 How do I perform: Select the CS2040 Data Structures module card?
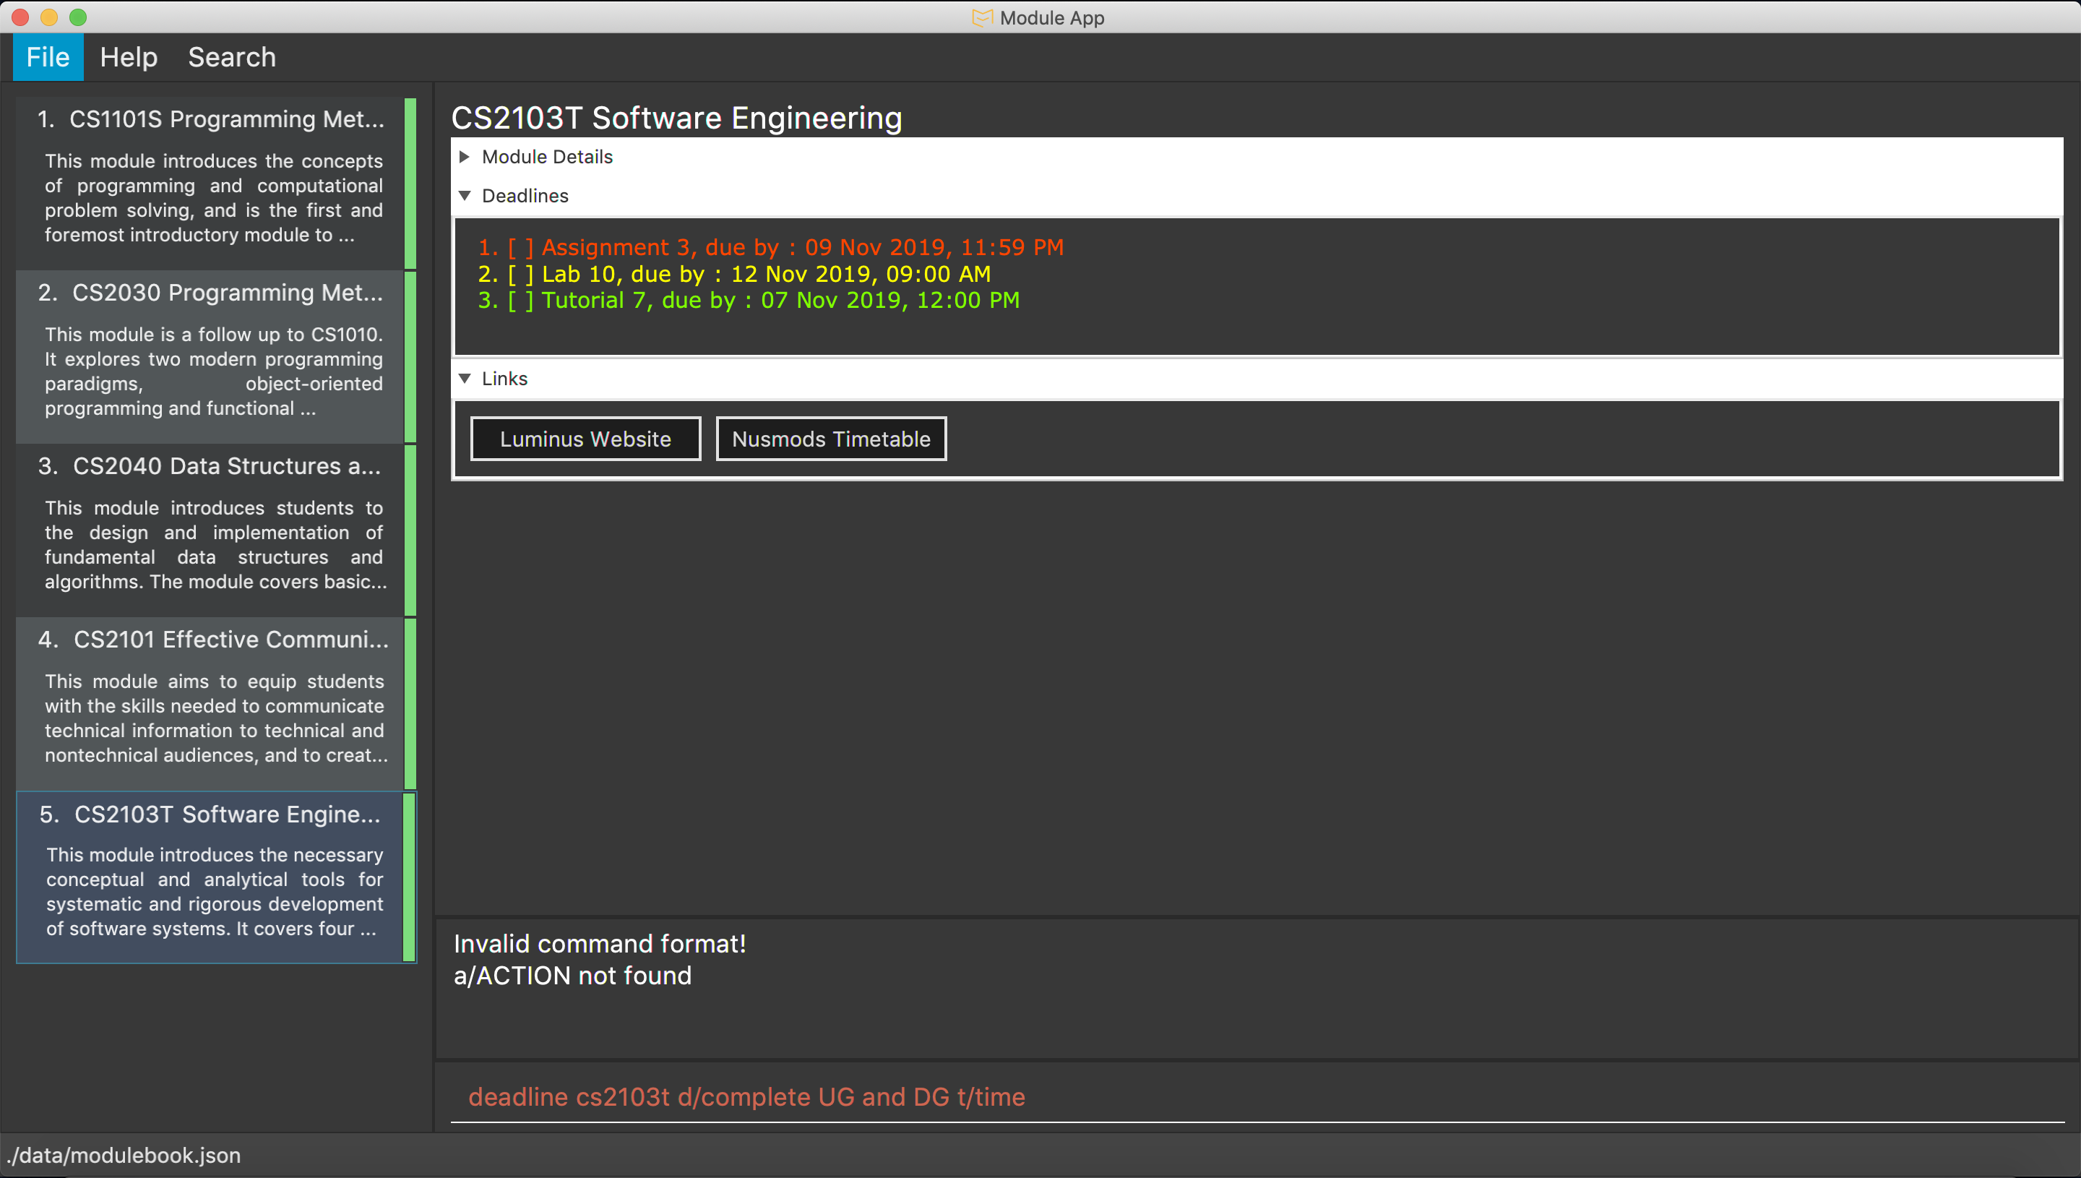pyautogui.click(x=210, y=530)
